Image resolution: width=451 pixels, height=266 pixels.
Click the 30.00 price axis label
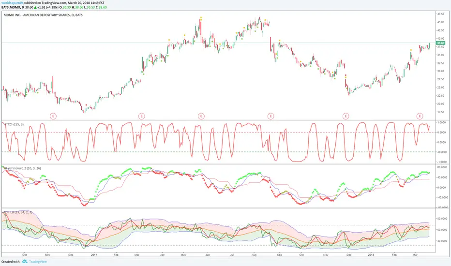(440, 71)
